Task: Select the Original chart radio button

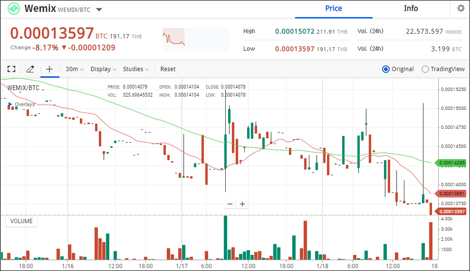Action: point(385,69)
